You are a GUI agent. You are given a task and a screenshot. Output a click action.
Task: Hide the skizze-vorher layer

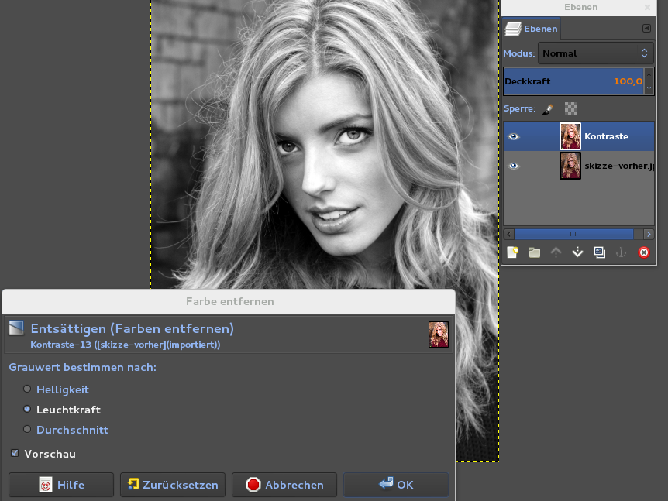pos(513,166)
